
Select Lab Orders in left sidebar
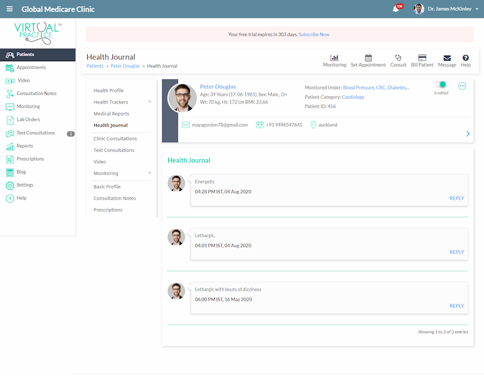tap(28, 120)
